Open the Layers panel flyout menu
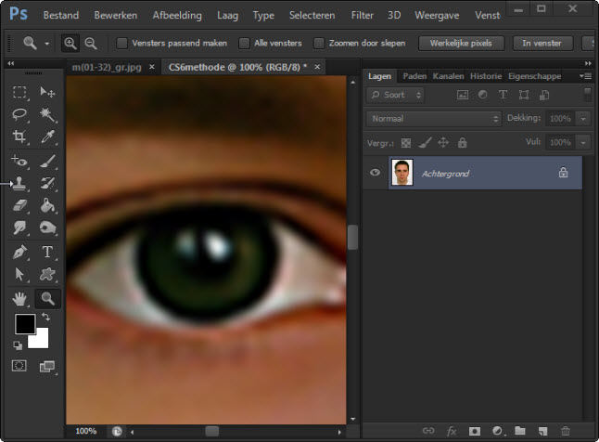This screenshot has width=599, height=442. click(585, 76)
